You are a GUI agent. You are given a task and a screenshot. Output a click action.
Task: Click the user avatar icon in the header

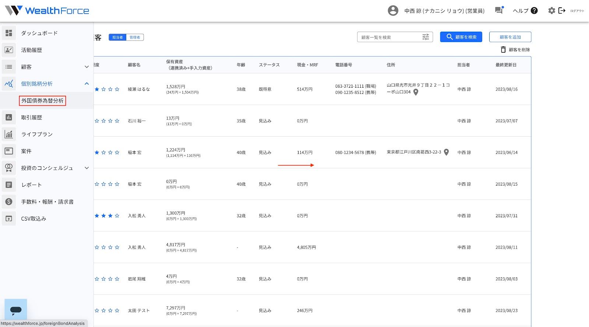pyautogui.click(x=393, y=11)
